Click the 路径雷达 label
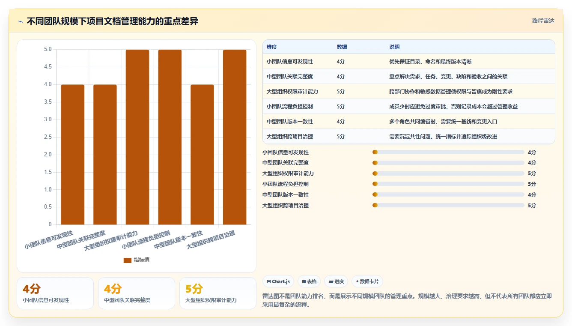This screenshot has height=326, width=572. point(543,21)
